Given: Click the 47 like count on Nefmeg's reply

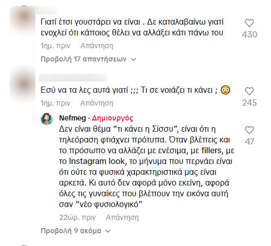Looking at the screenshot, I should click(249, 141).
